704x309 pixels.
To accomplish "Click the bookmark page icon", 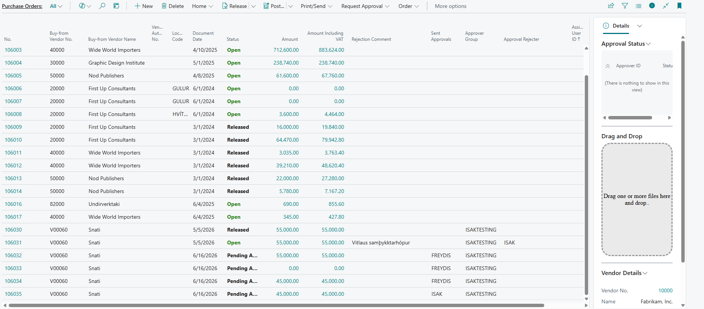I will pos(679,6).
